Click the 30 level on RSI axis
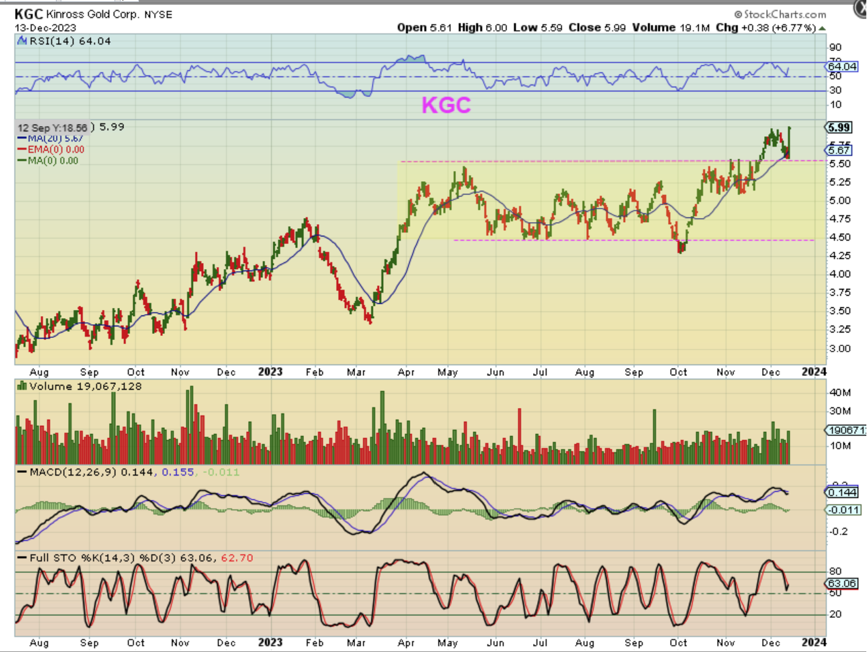867x652 pixels. pyautogui.click(x=835, y=91)
